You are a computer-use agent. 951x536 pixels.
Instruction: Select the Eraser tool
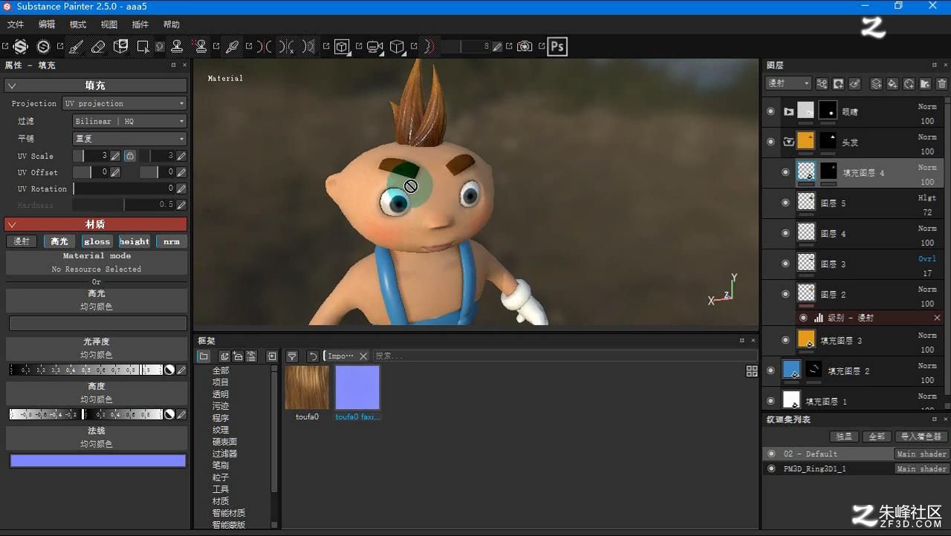(x=98, y=47)
